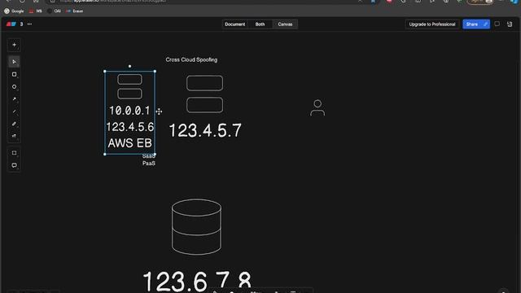Click the file title "3"

[x=21, y=24]
